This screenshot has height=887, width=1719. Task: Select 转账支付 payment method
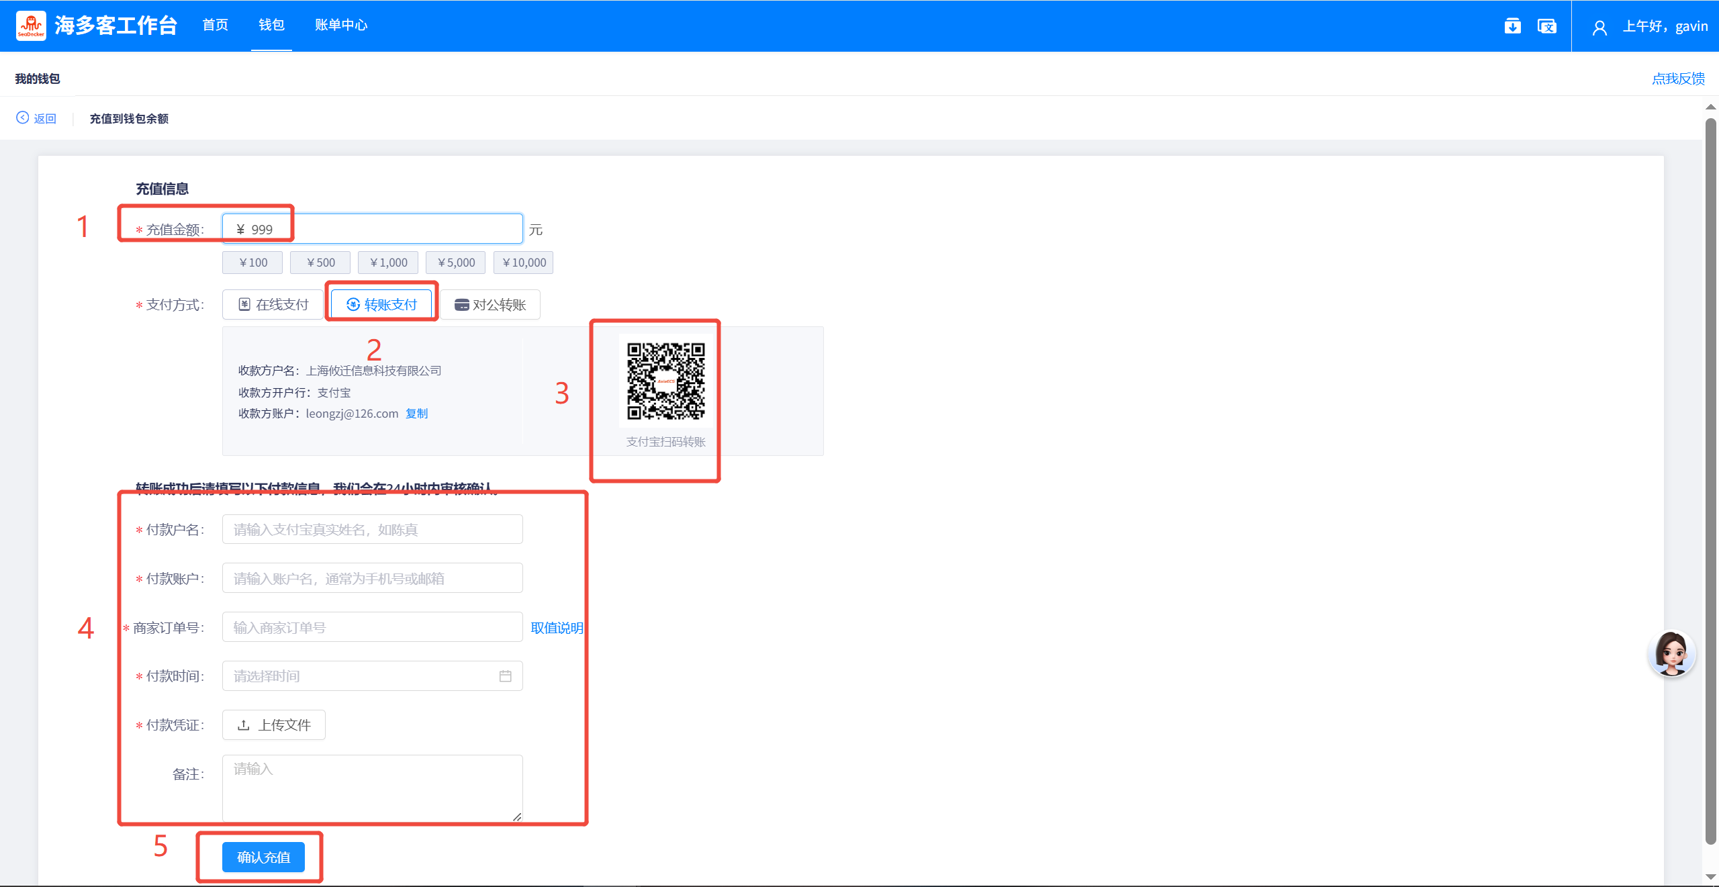(x=381, y=305)
